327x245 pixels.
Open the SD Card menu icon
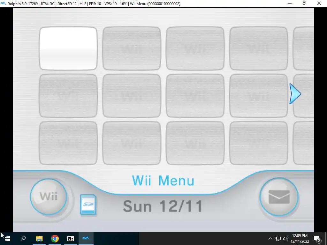pyautogui.click(x=88, y=204)
